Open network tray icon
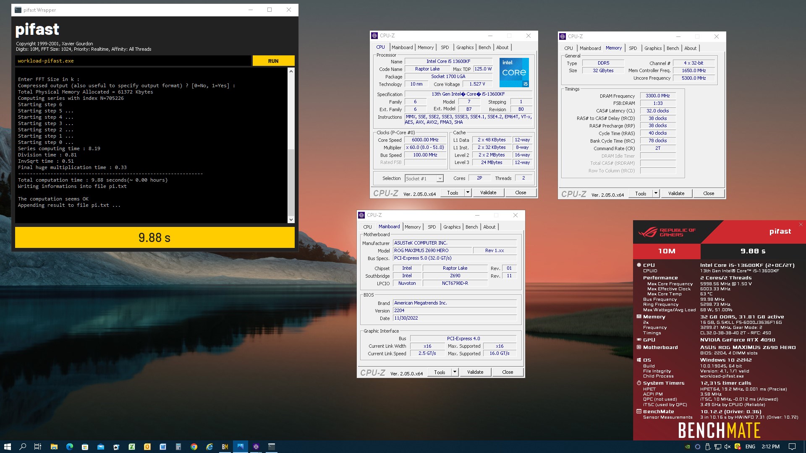This screenshot has height=453, width=806. [x=718, y=447]
